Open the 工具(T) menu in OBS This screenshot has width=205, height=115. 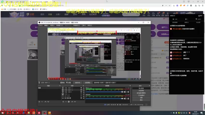point(84,25)
